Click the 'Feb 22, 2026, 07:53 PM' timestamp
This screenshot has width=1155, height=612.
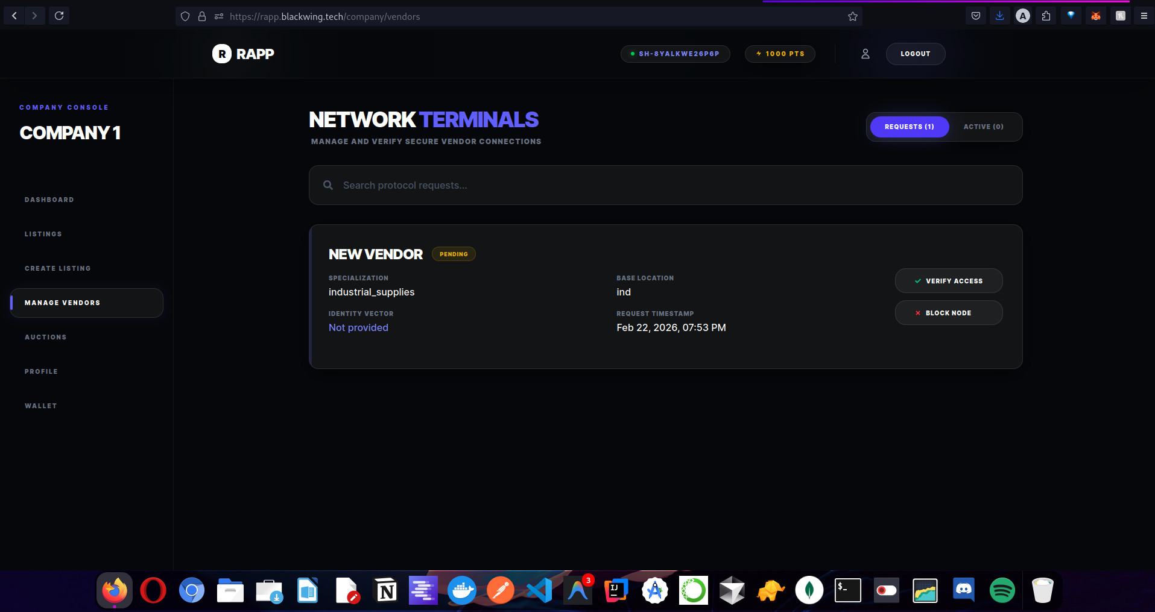(x=671, y=327)
